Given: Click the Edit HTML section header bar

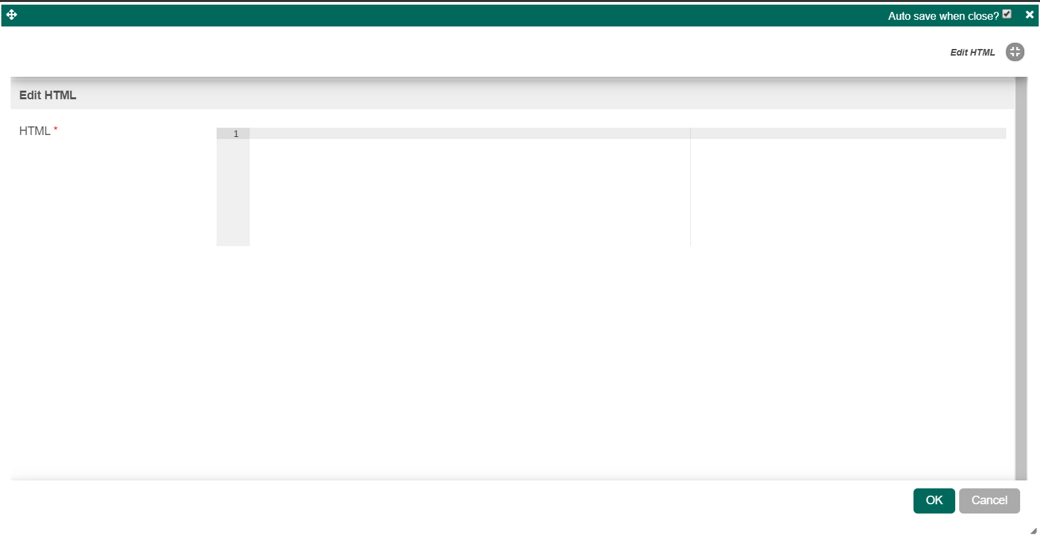Looking at the screenshot, I should 512,95.
